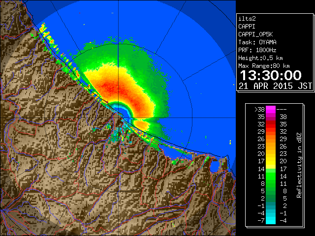
Task: Click the small yellow echo at far east edge
Action: [230, 142]
